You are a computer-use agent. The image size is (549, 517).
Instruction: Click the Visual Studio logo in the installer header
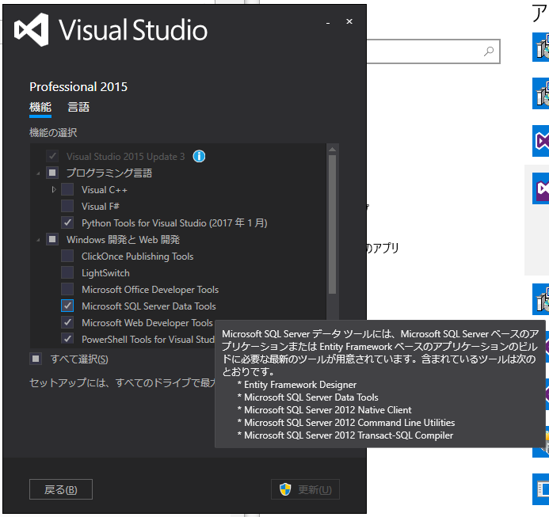pyautogui.click(x=33, y=31)
